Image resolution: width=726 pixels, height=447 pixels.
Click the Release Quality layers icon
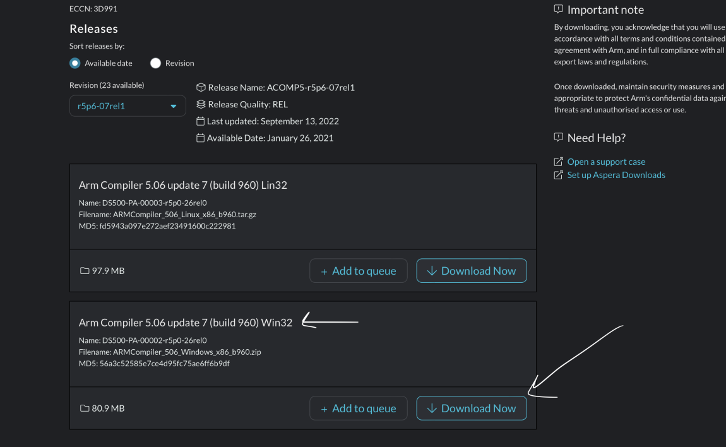click(x=201, y=104)
